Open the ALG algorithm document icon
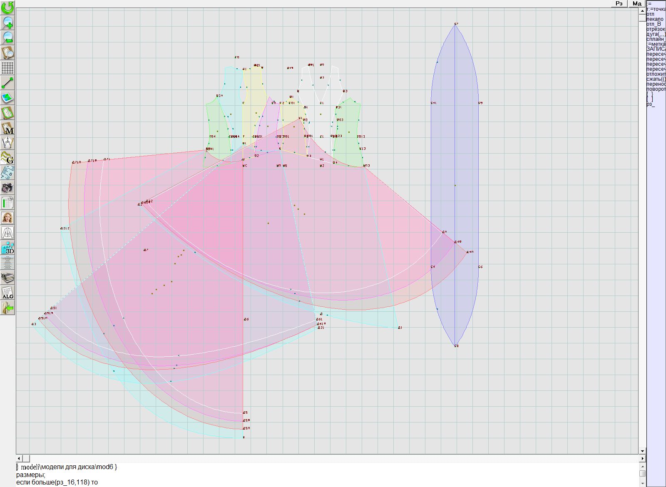This screenshot has height=487, width=666. [7, 293]
